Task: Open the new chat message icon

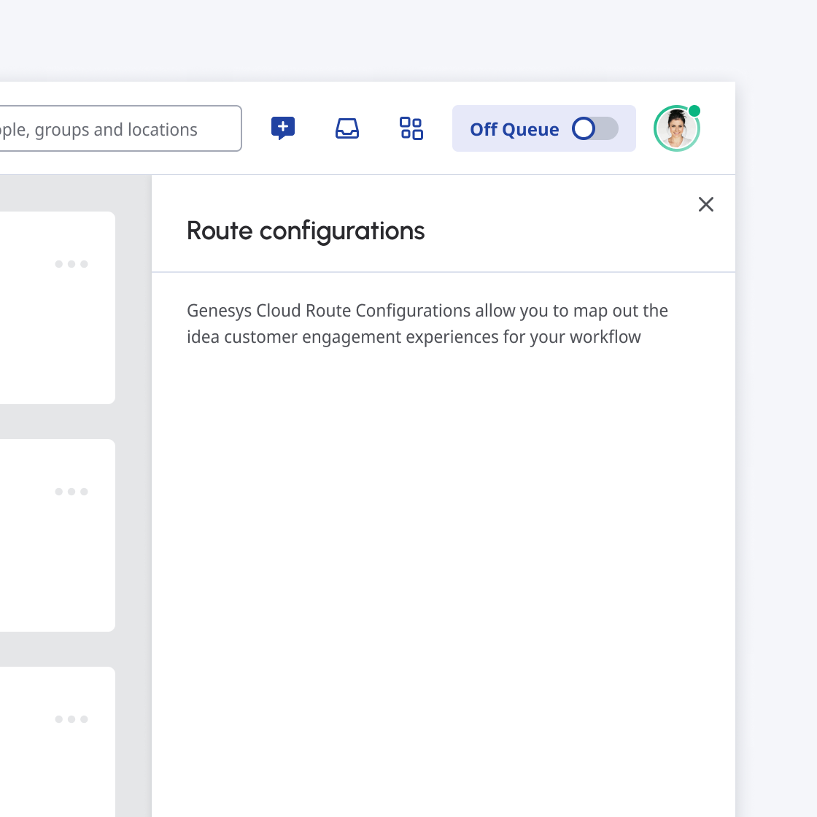Action: (283, 128)
